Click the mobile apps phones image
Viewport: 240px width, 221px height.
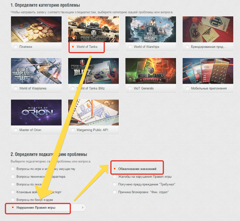point(208,71)
